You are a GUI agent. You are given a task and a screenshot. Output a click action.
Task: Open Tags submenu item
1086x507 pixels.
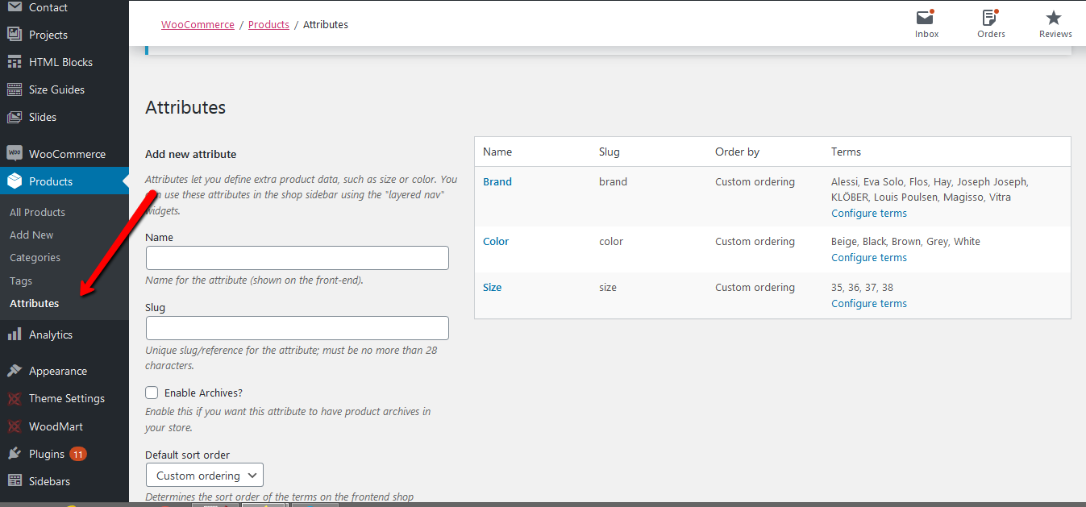[21, 281]
